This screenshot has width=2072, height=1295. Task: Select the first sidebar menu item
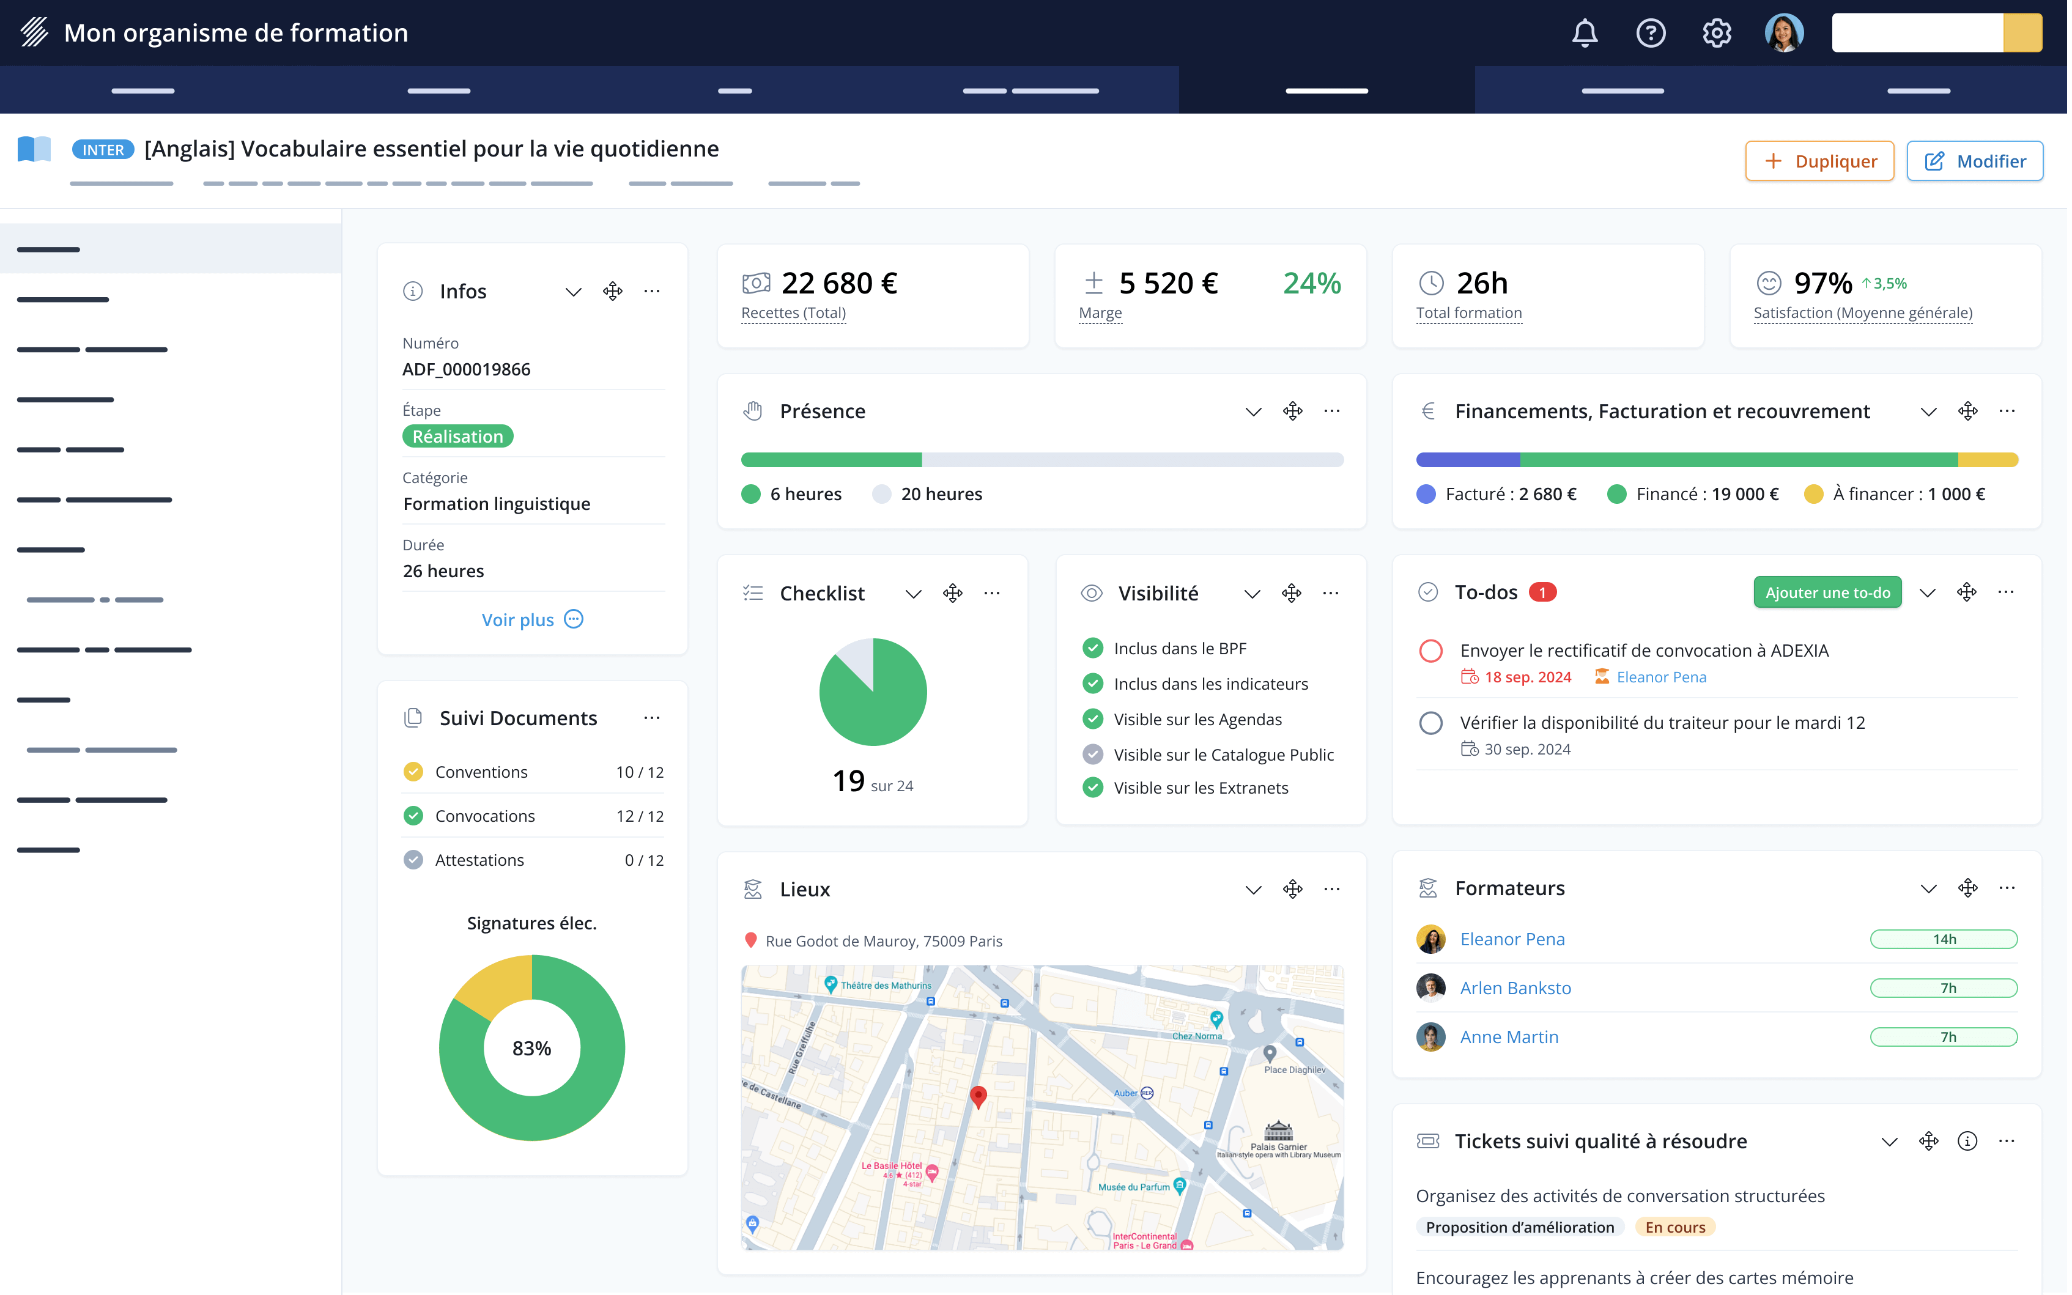[49, 249]
